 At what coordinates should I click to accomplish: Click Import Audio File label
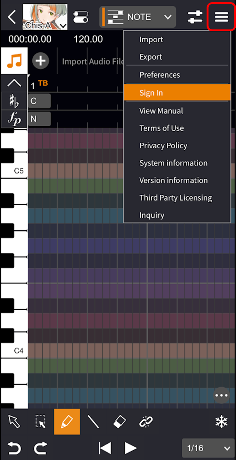click(93, 61)
